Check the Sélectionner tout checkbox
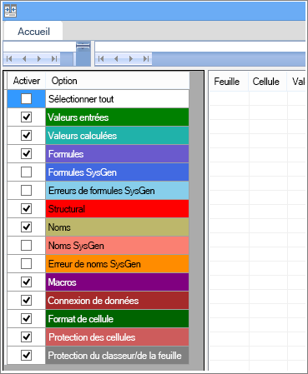The width and height of the screenshot is (308, 374). pyautogui.click(x=26, y=98)
